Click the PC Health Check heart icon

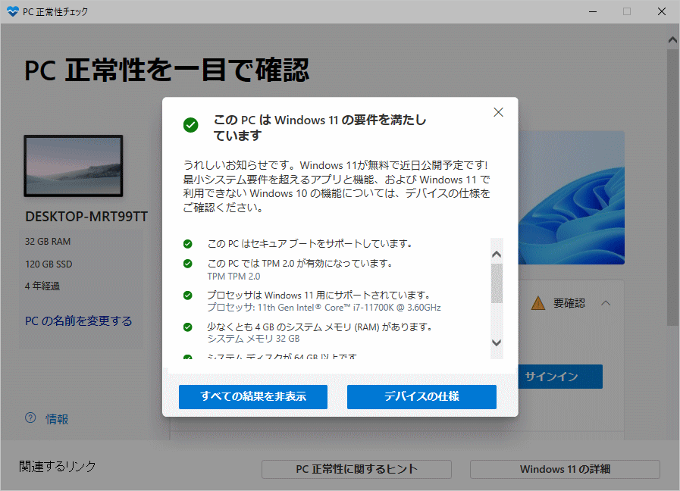[12, 11]
